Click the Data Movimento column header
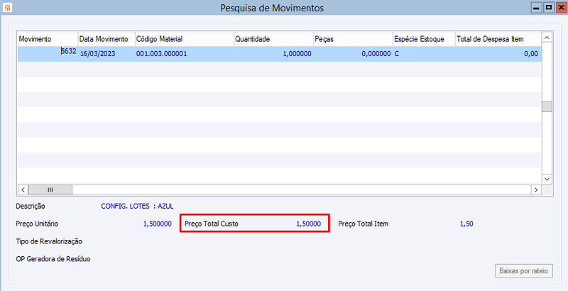 106,39
